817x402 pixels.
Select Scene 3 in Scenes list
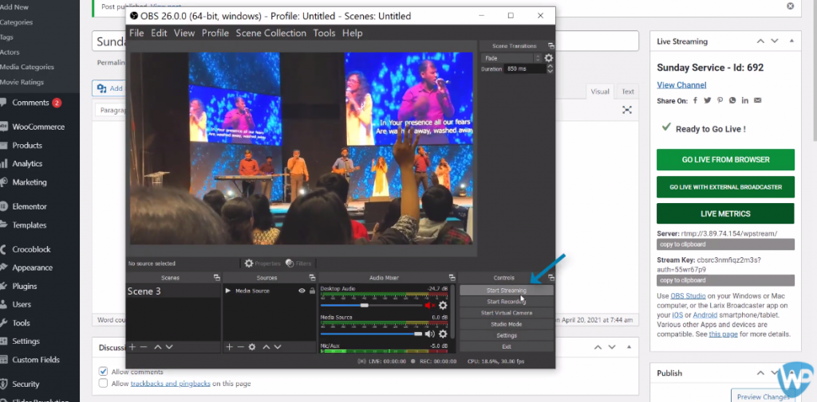[144, 291]
